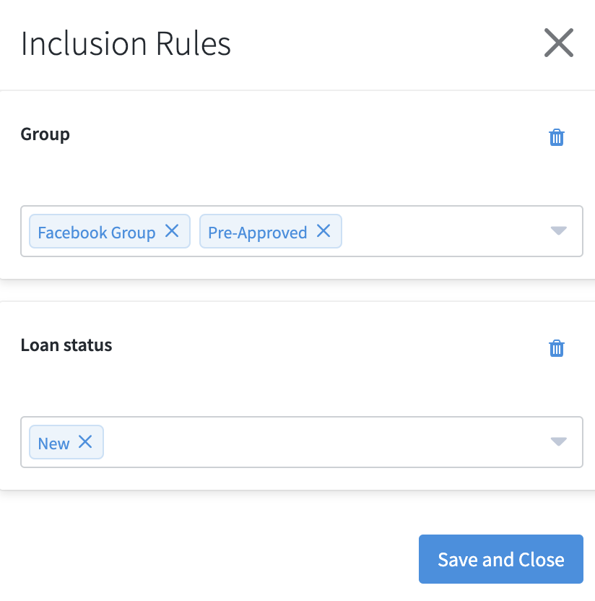Dismiss the Pre-Approved chip with its X

tap(325, 232)
